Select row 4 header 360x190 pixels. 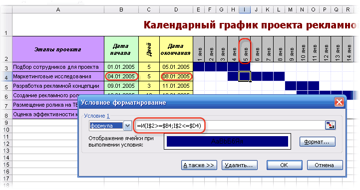pyautogui.click(x=6, y=77)
